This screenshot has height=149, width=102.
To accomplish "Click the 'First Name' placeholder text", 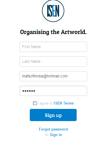I will click(31, 47).
